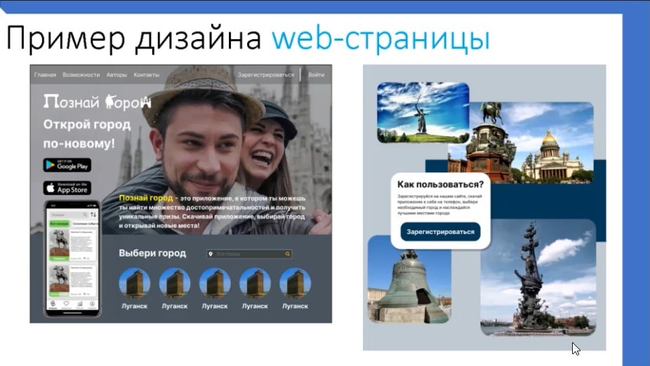The height and width of the screenshot is (366, 650).
Task: Open the Возможности nav link
Action: click(81, 75)
